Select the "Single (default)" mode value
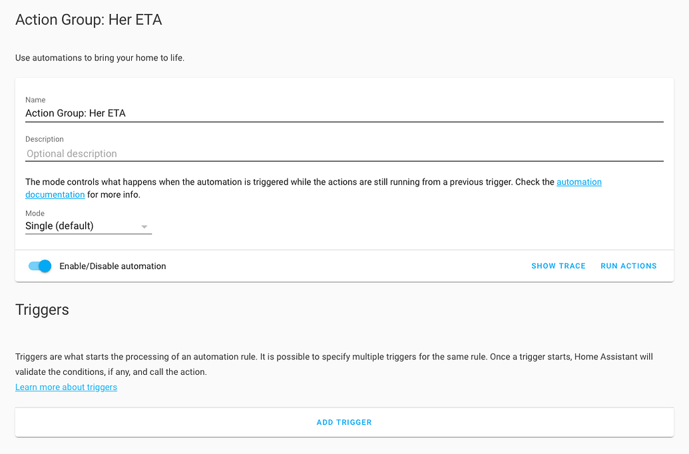Screen dimensions: 689x454 click(60, 226)
